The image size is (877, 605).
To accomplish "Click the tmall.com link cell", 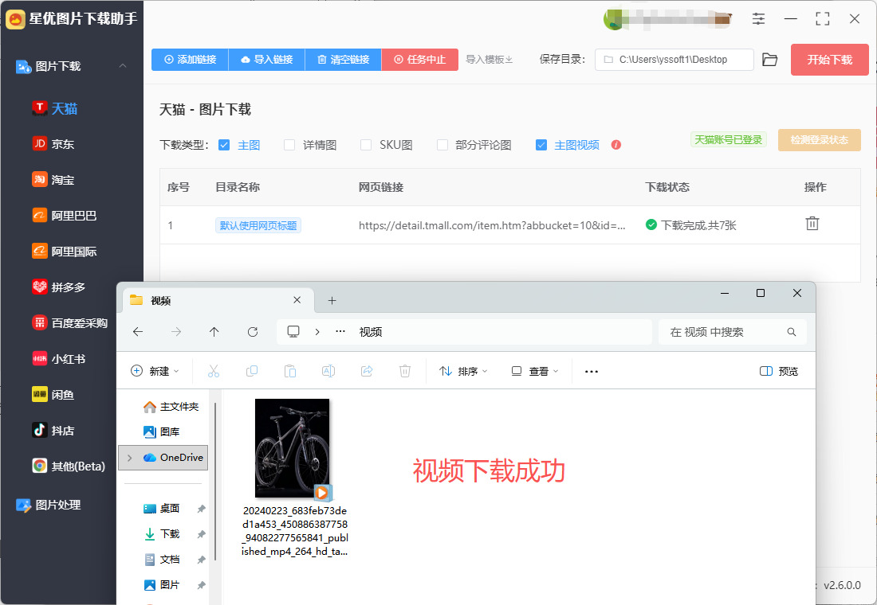I will pos(492,225).
